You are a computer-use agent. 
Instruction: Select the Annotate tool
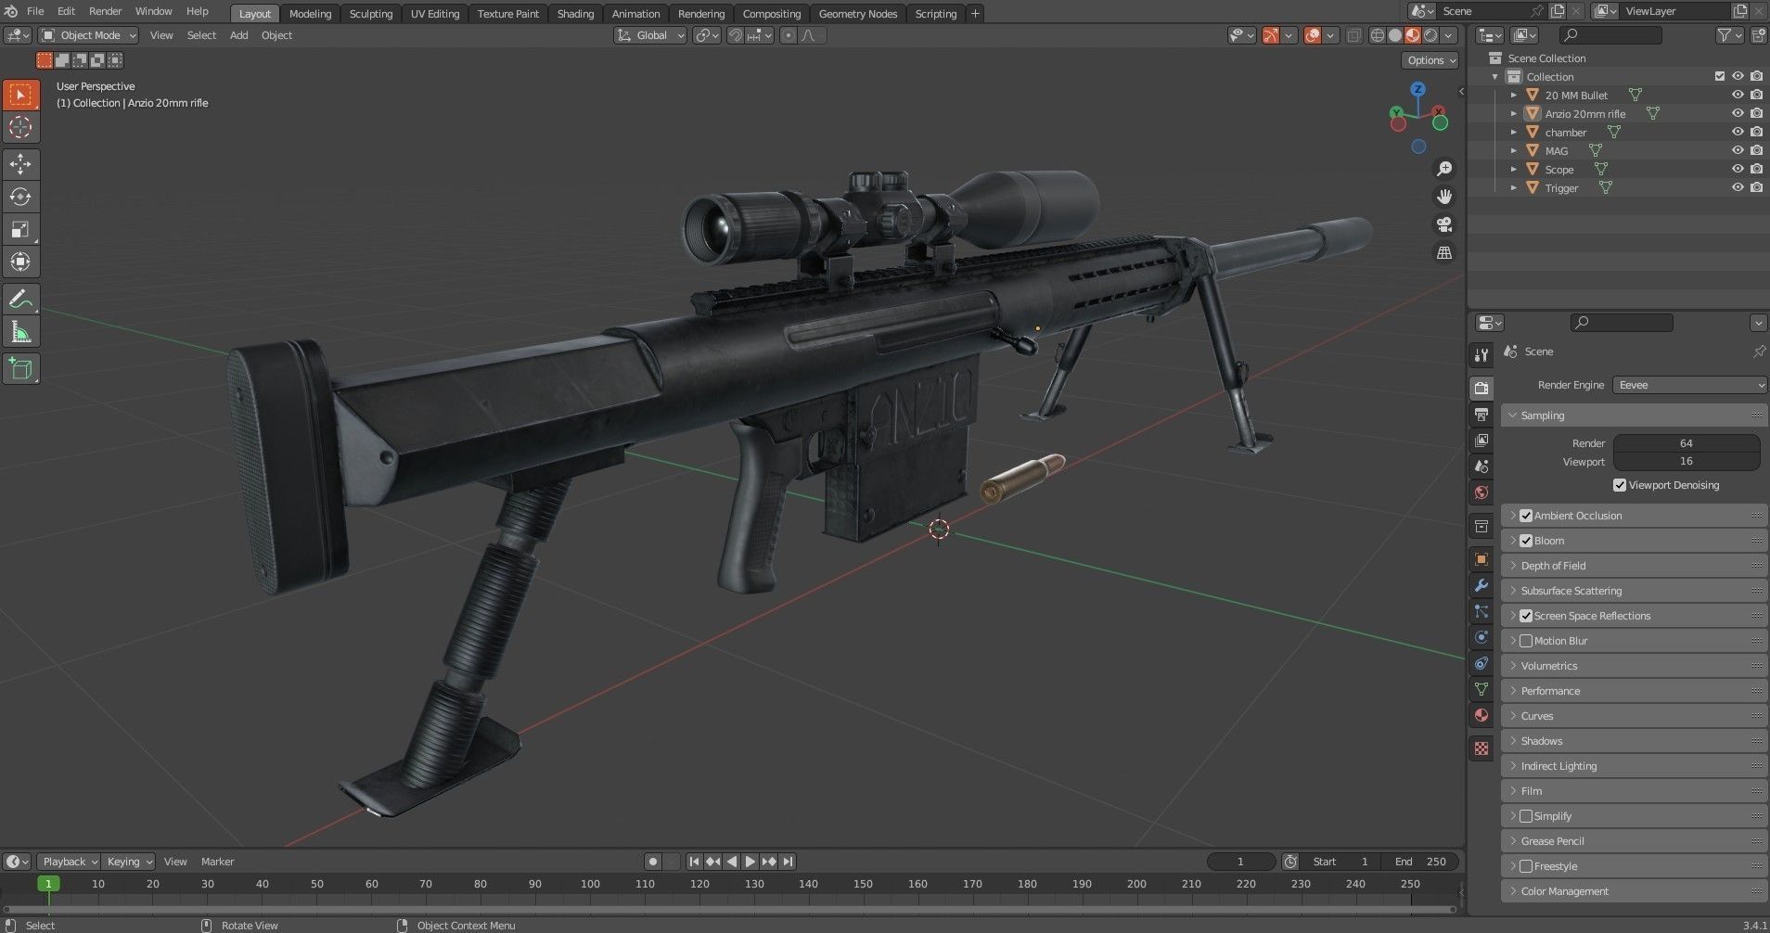[20, 300]
